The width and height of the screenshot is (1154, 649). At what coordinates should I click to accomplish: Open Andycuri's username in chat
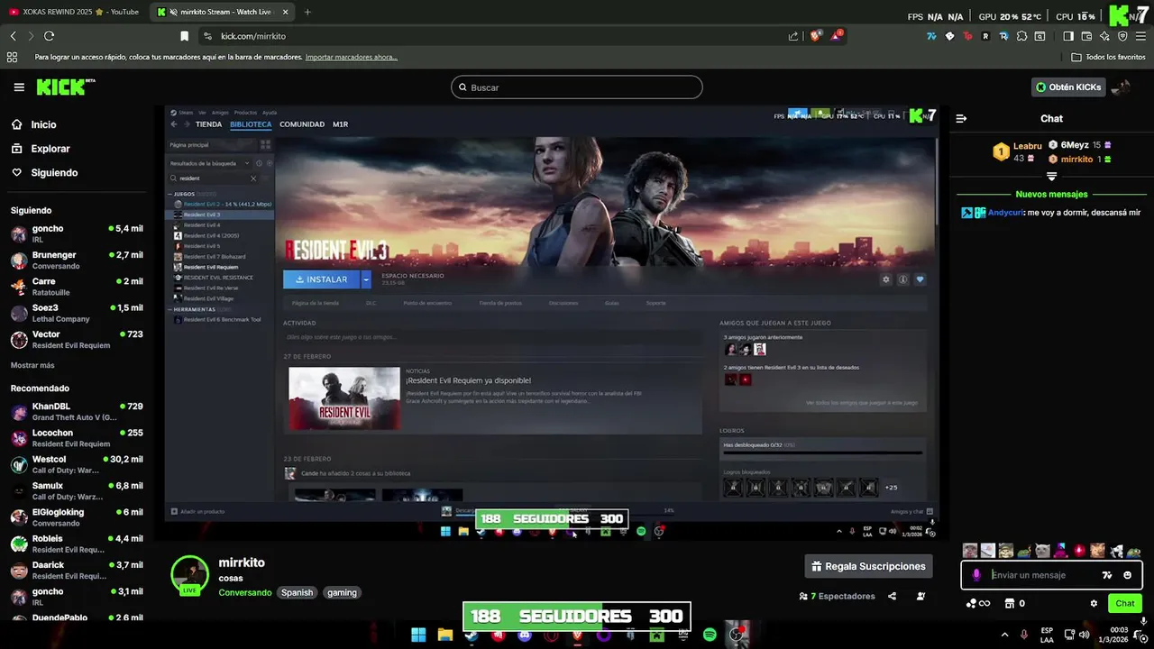coord(1006,213)
